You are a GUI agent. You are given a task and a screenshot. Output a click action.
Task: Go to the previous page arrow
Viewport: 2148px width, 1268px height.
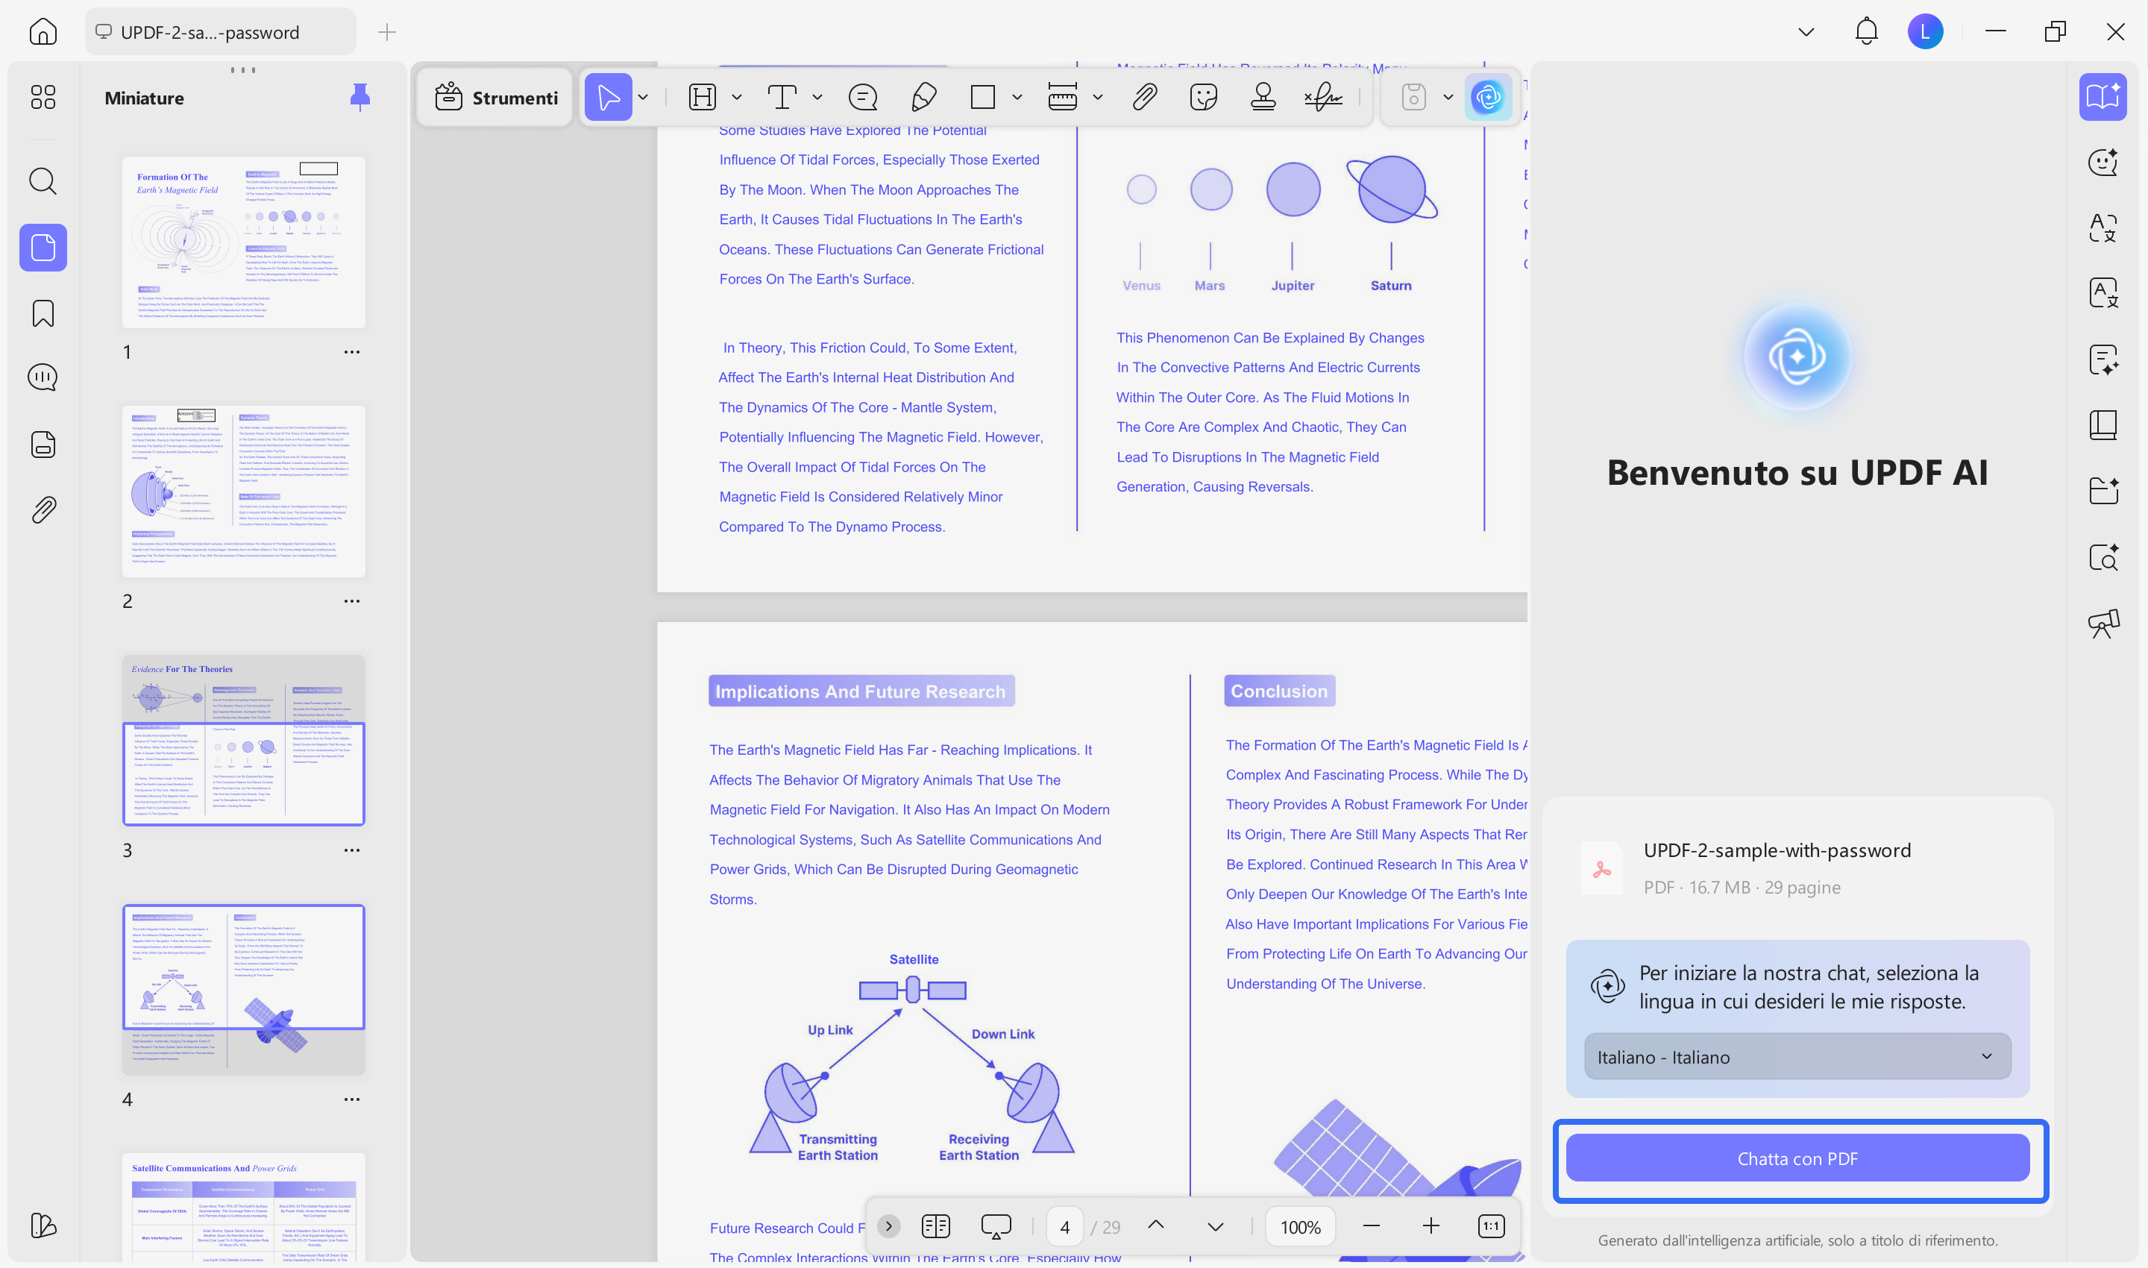coord(1156,1225)
